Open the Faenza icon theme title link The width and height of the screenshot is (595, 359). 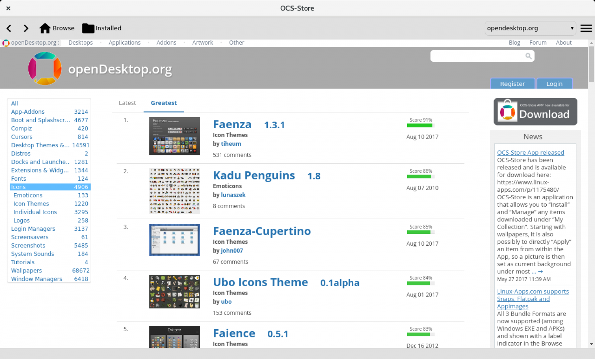[232, 124]
